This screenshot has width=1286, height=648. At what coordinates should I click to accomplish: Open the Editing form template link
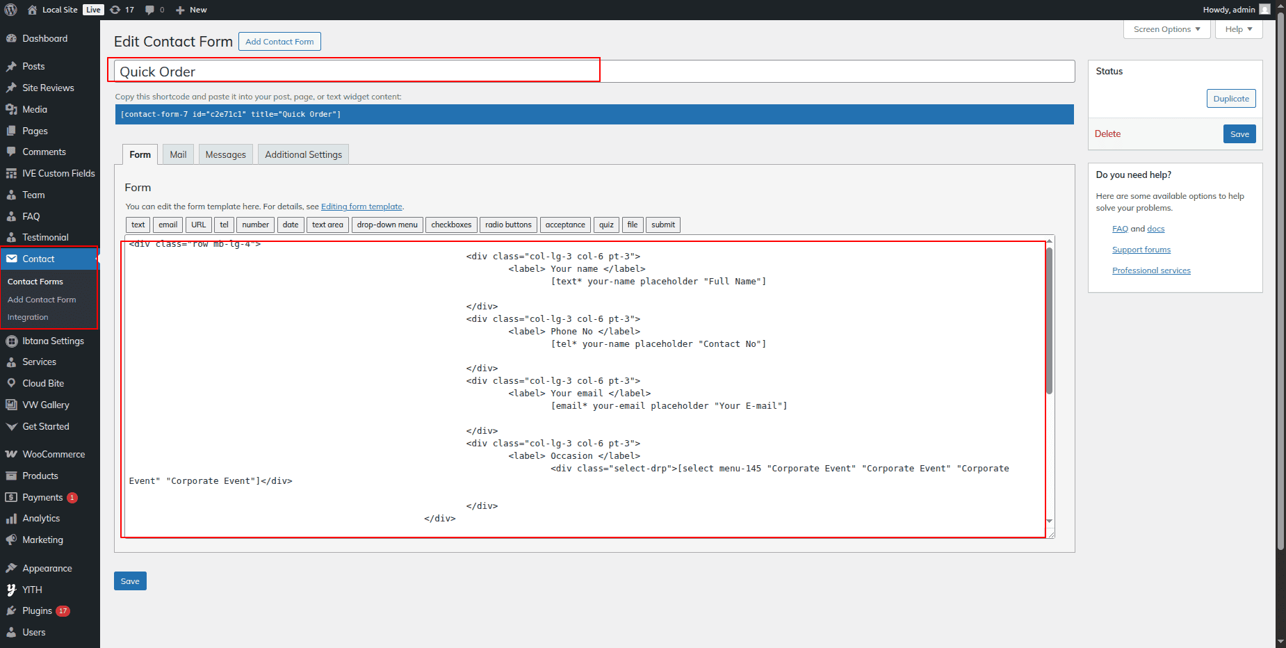click(361, 206)
